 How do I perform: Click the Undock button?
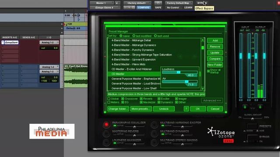164,109
